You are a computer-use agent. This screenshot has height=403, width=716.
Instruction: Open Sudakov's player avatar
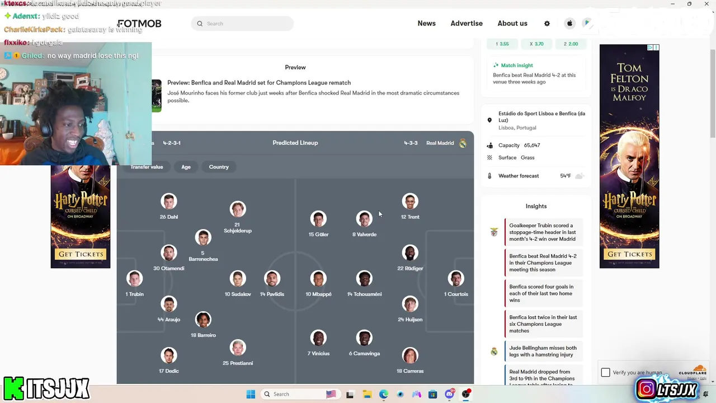(x=238, y=279)
